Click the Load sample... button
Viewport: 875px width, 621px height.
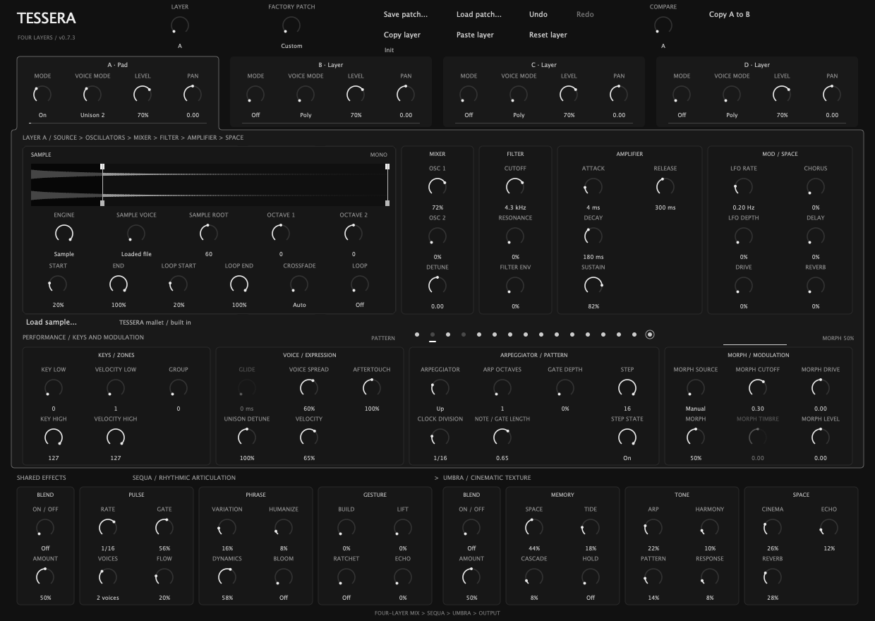click(x=52, y=322)
